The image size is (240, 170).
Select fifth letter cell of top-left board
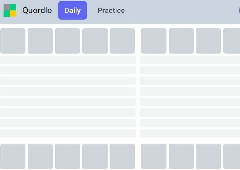(122, 41)
